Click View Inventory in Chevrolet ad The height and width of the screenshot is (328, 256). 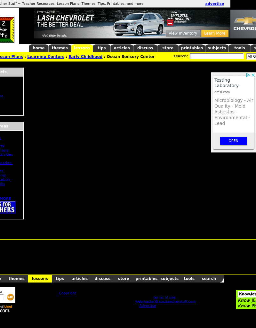pyautogui.click(x=183, y=33)
